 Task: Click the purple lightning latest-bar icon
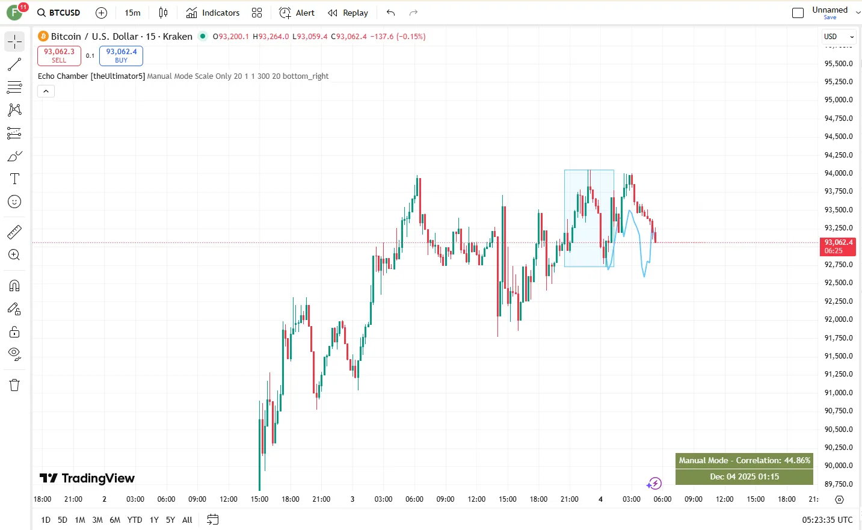tap(654, 484)
